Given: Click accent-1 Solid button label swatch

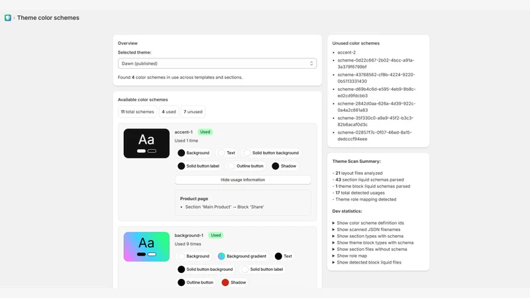Looking at the screenshot, I should (x=181, y=166).
